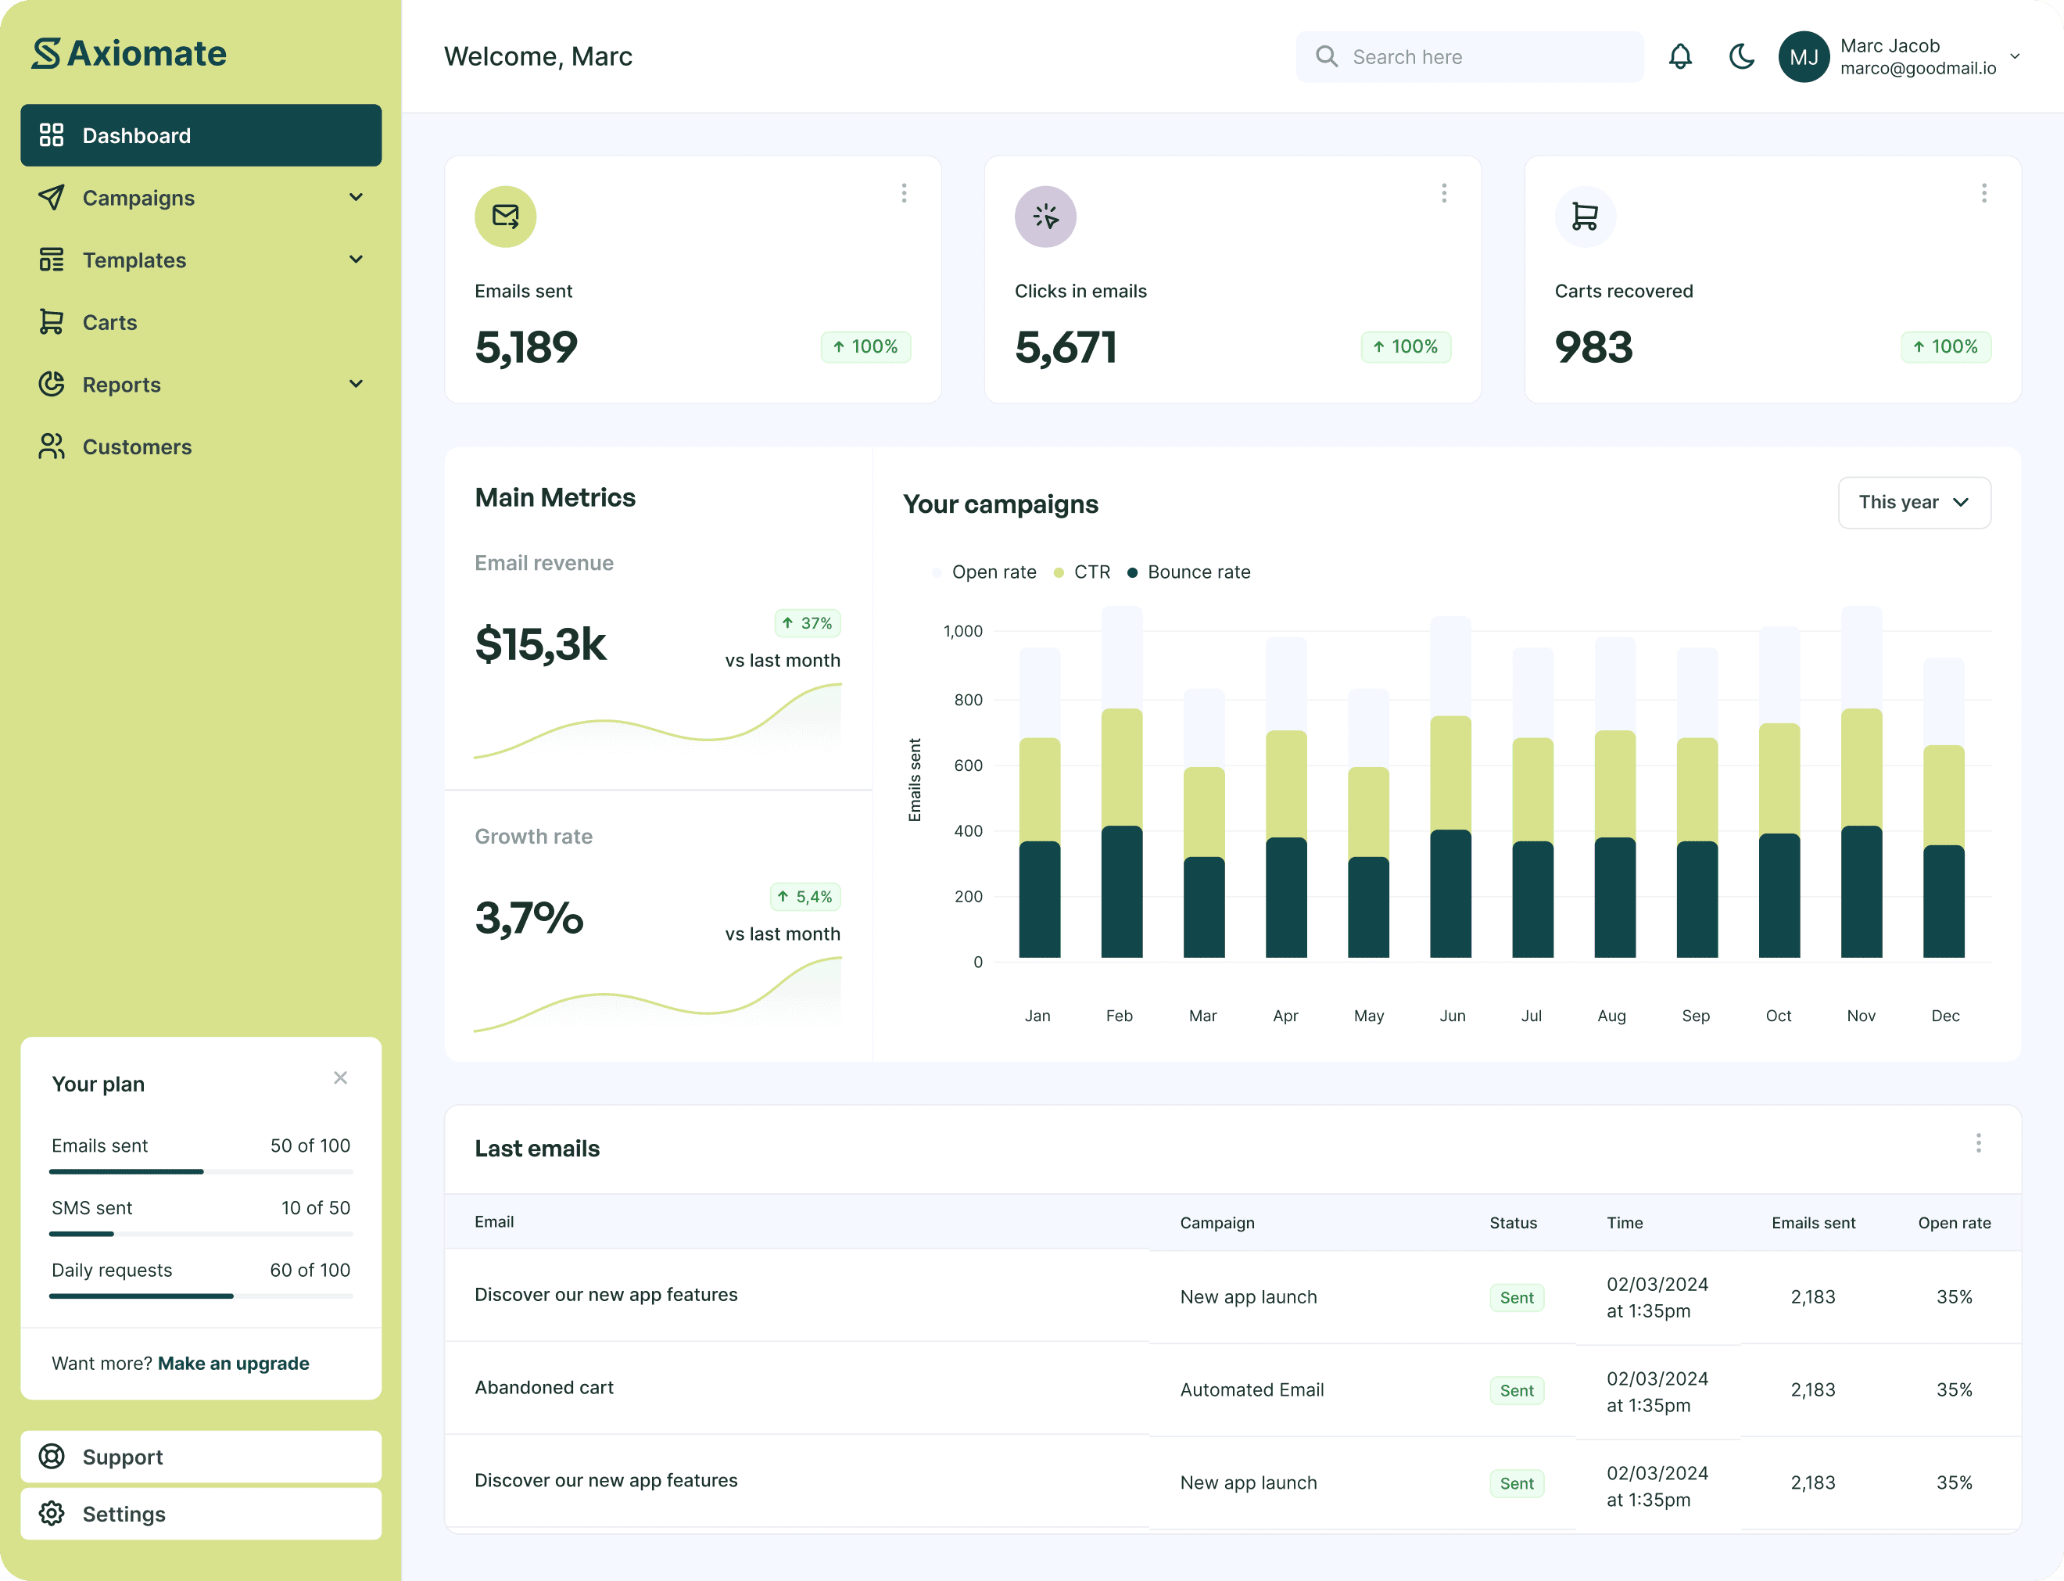Click Emails sent 100% increase badge
The image size is (2064, 1581).
click(x=865, y=346)
